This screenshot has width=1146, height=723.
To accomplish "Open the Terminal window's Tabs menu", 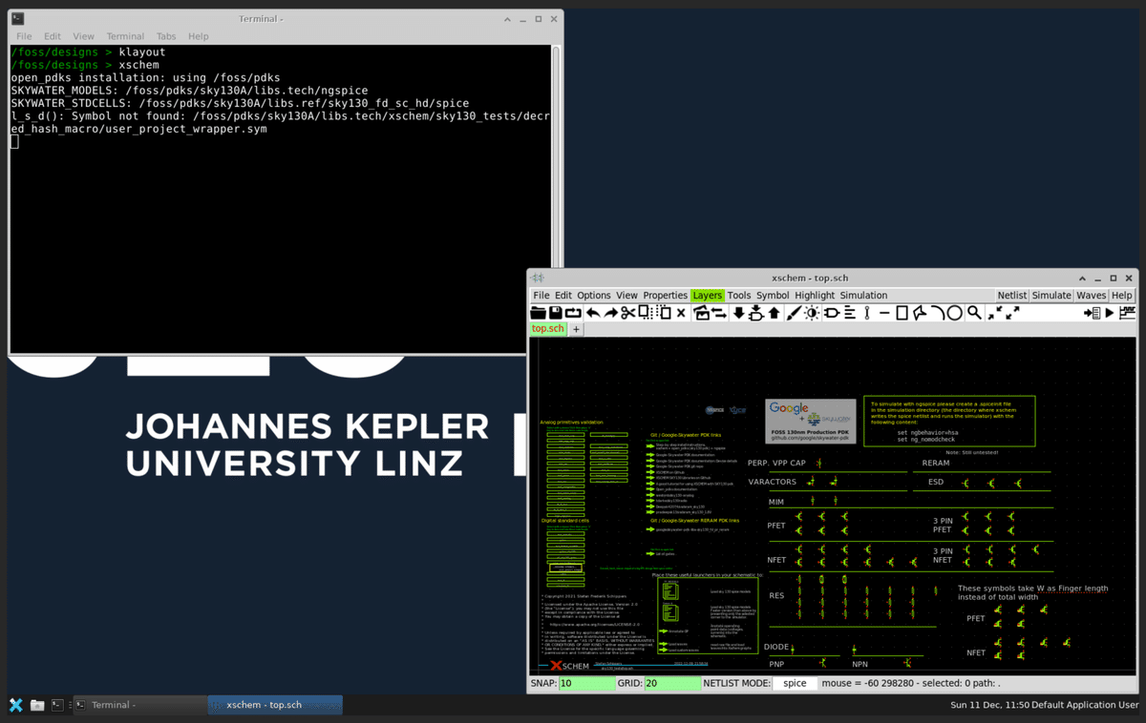I will click(x=166, y=36).
